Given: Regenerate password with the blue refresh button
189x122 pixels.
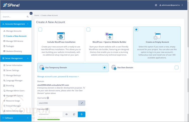Looking at the screenshot, I should click(x=82, y=114).
